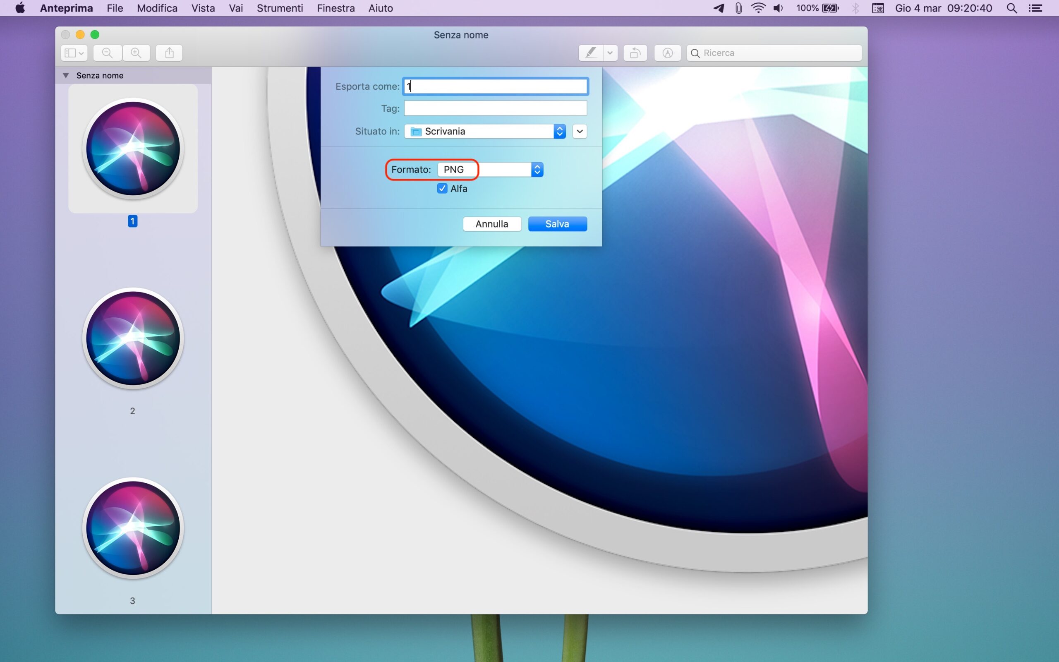Screen dimensions: 1059x662
Task: Click the zoom in magnifier icon
Action: (x=136, y=53)
